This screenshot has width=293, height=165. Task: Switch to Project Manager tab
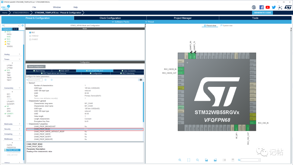coord(183,18)
